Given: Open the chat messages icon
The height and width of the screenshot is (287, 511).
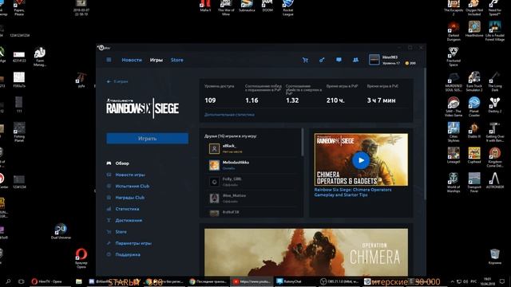Looking at the screenshot, I should (339, 60).
